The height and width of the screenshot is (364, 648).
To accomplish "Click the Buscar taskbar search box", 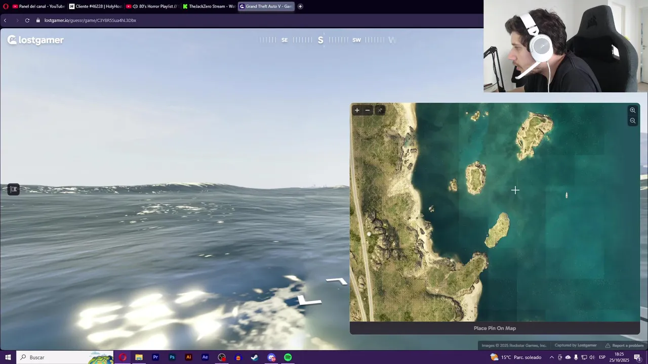I will coord(65,357).
